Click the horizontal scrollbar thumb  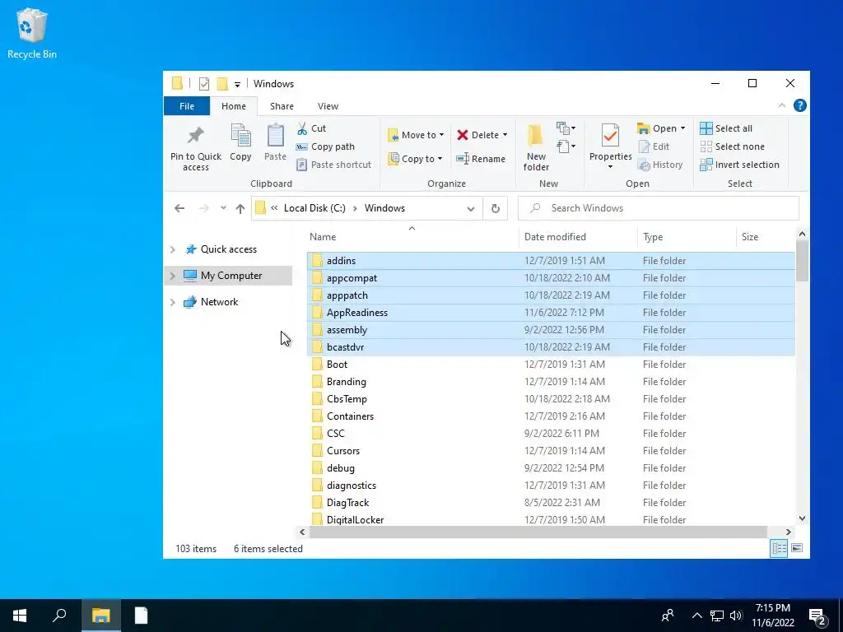coord(538,532)
